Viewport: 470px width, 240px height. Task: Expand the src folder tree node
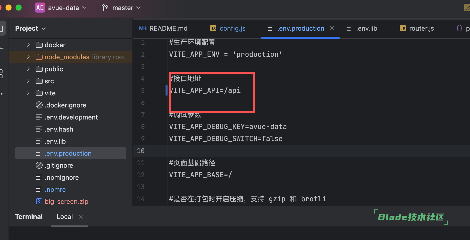click(28, 81)
